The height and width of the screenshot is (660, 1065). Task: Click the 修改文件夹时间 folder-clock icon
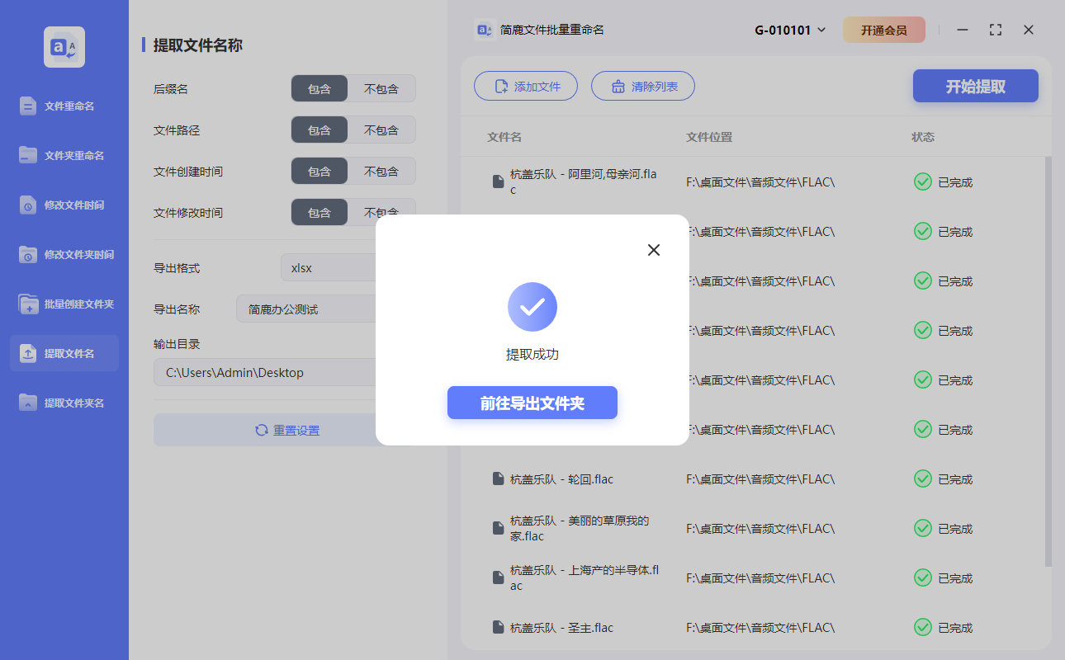(28, 254)
